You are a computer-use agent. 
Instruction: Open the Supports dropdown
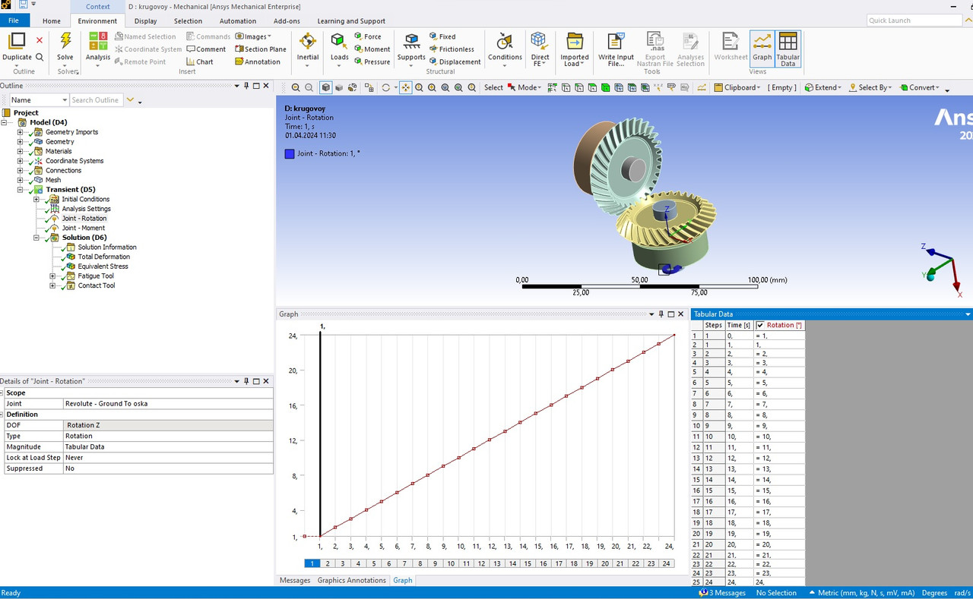click(411, 49)
